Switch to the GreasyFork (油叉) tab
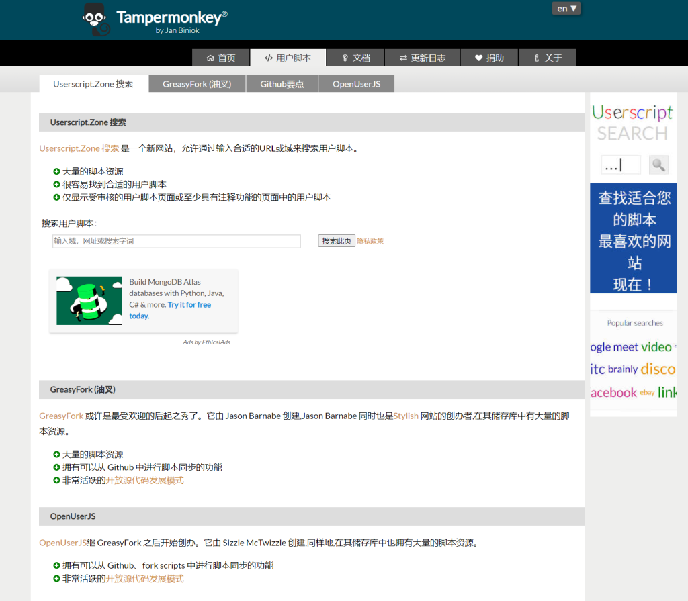688x601 pixels. pyautogui.click(x=196, y=84)
